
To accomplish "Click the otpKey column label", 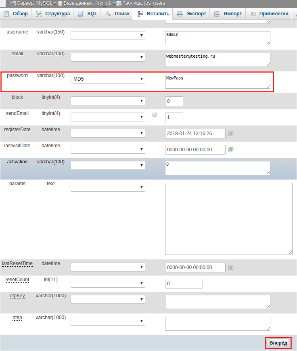I will tap(17, 296).
